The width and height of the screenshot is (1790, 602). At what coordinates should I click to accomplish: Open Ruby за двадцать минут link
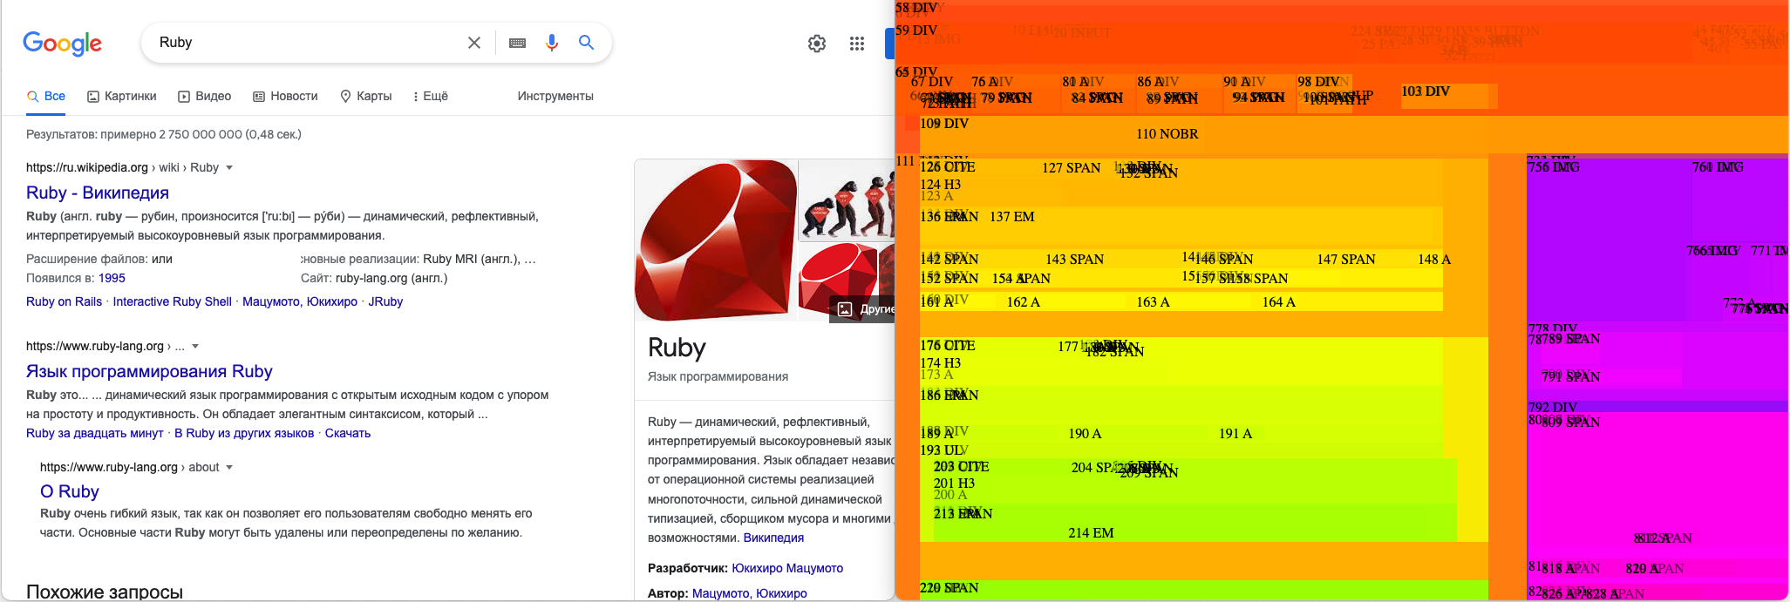click(x=94, y=433)
